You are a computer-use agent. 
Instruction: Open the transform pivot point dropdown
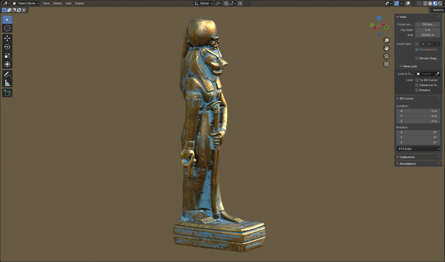[219, 4]
